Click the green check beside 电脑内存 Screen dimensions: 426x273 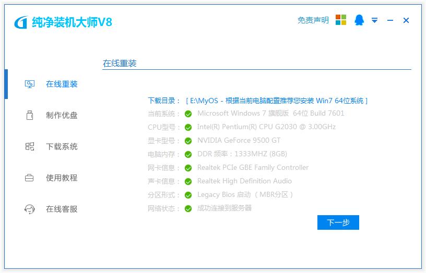click(x=188, y=155)
